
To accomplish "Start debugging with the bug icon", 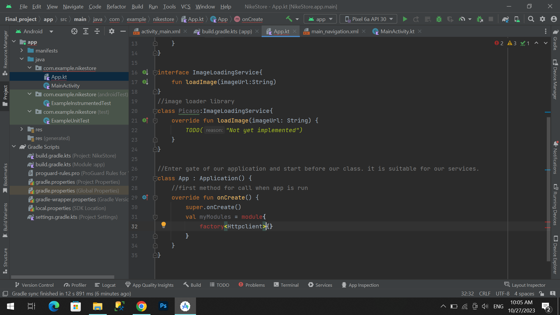I will (439, 19).
